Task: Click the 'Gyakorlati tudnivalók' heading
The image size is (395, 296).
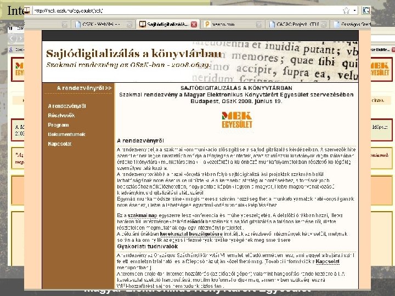Action: click(148, 247)
